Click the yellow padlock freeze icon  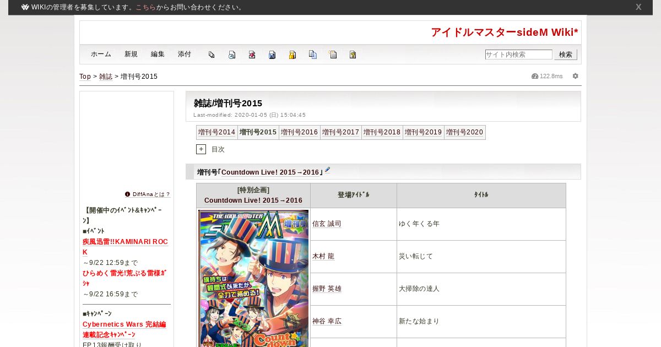click(x=292, y=55)
